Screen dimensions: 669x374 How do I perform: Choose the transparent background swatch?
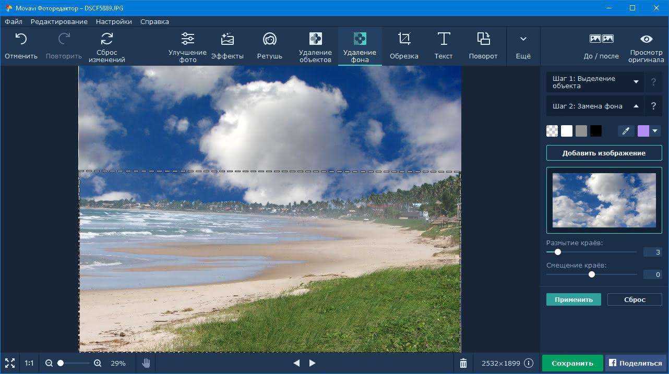(x=552, y=131)
